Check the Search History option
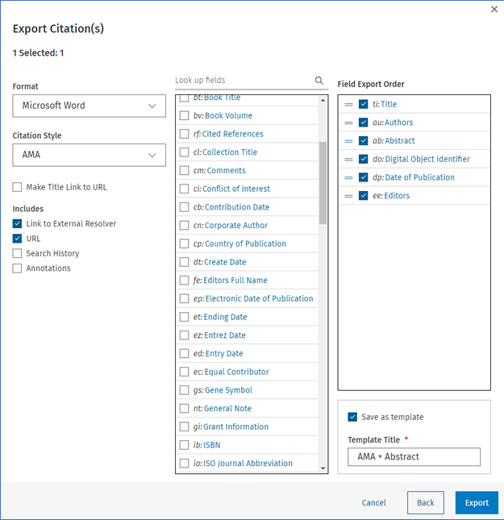The width and height of the screenshot is (504, 520). tap(18, 254)
